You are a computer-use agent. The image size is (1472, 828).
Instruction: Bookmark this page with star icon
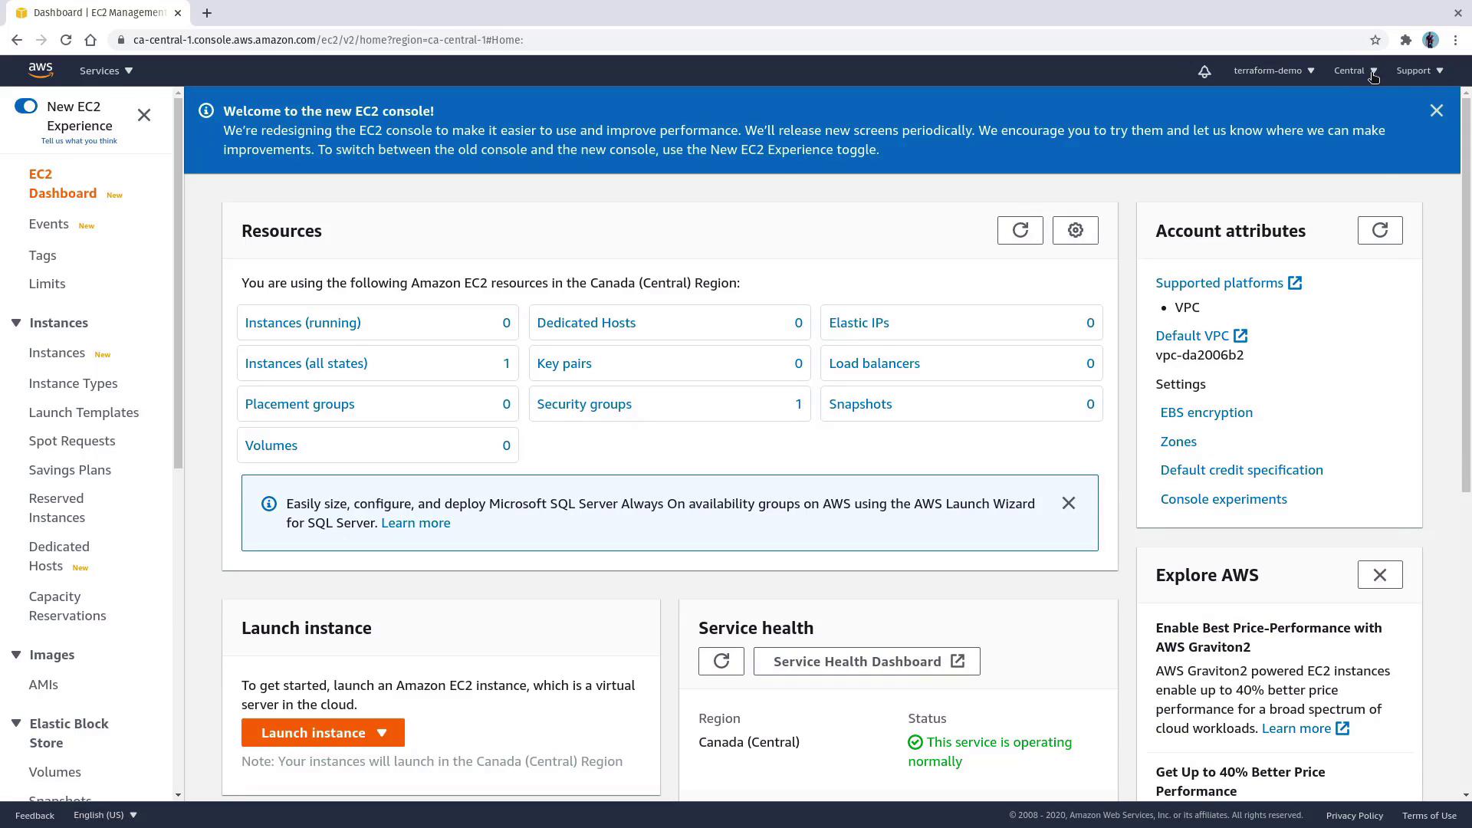[1375, 40]
